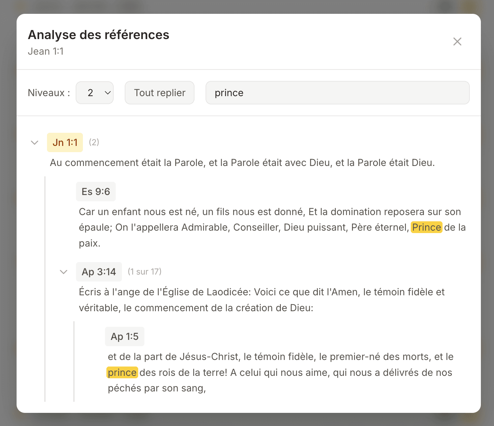Click the prince search filter field
Image resolution: width=494 pixels, height=426 pixels.
(x=337, y=93)
